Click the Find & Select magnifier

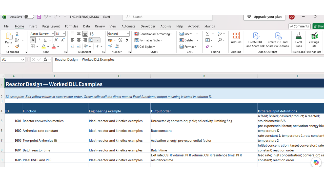point(220,40)
